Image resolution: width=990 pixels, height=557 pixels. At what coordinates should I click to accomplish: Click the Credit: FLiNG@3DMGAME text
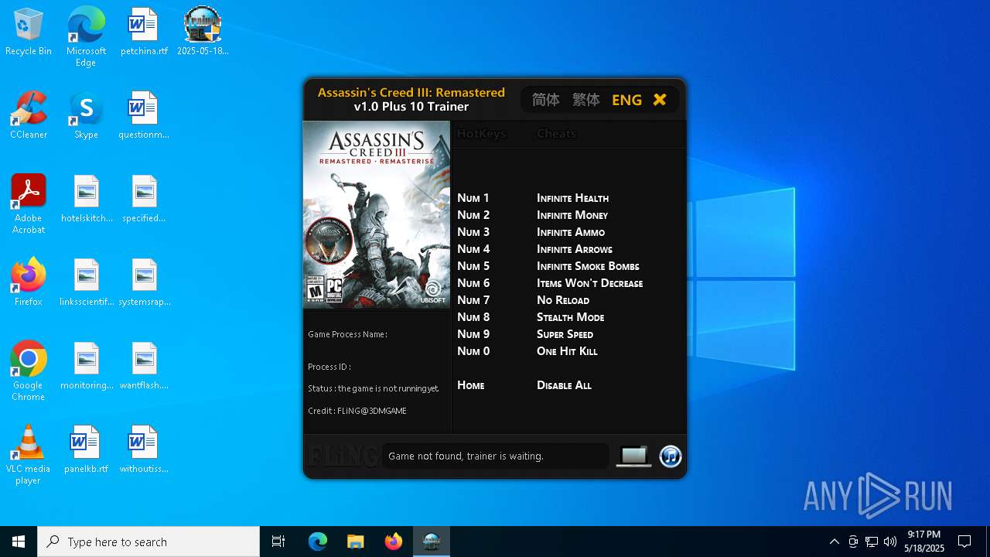pos(357,411)
